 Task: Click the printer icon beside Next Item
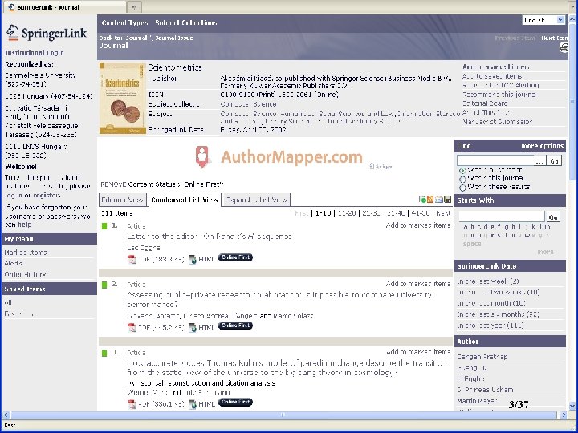point(564,47)
